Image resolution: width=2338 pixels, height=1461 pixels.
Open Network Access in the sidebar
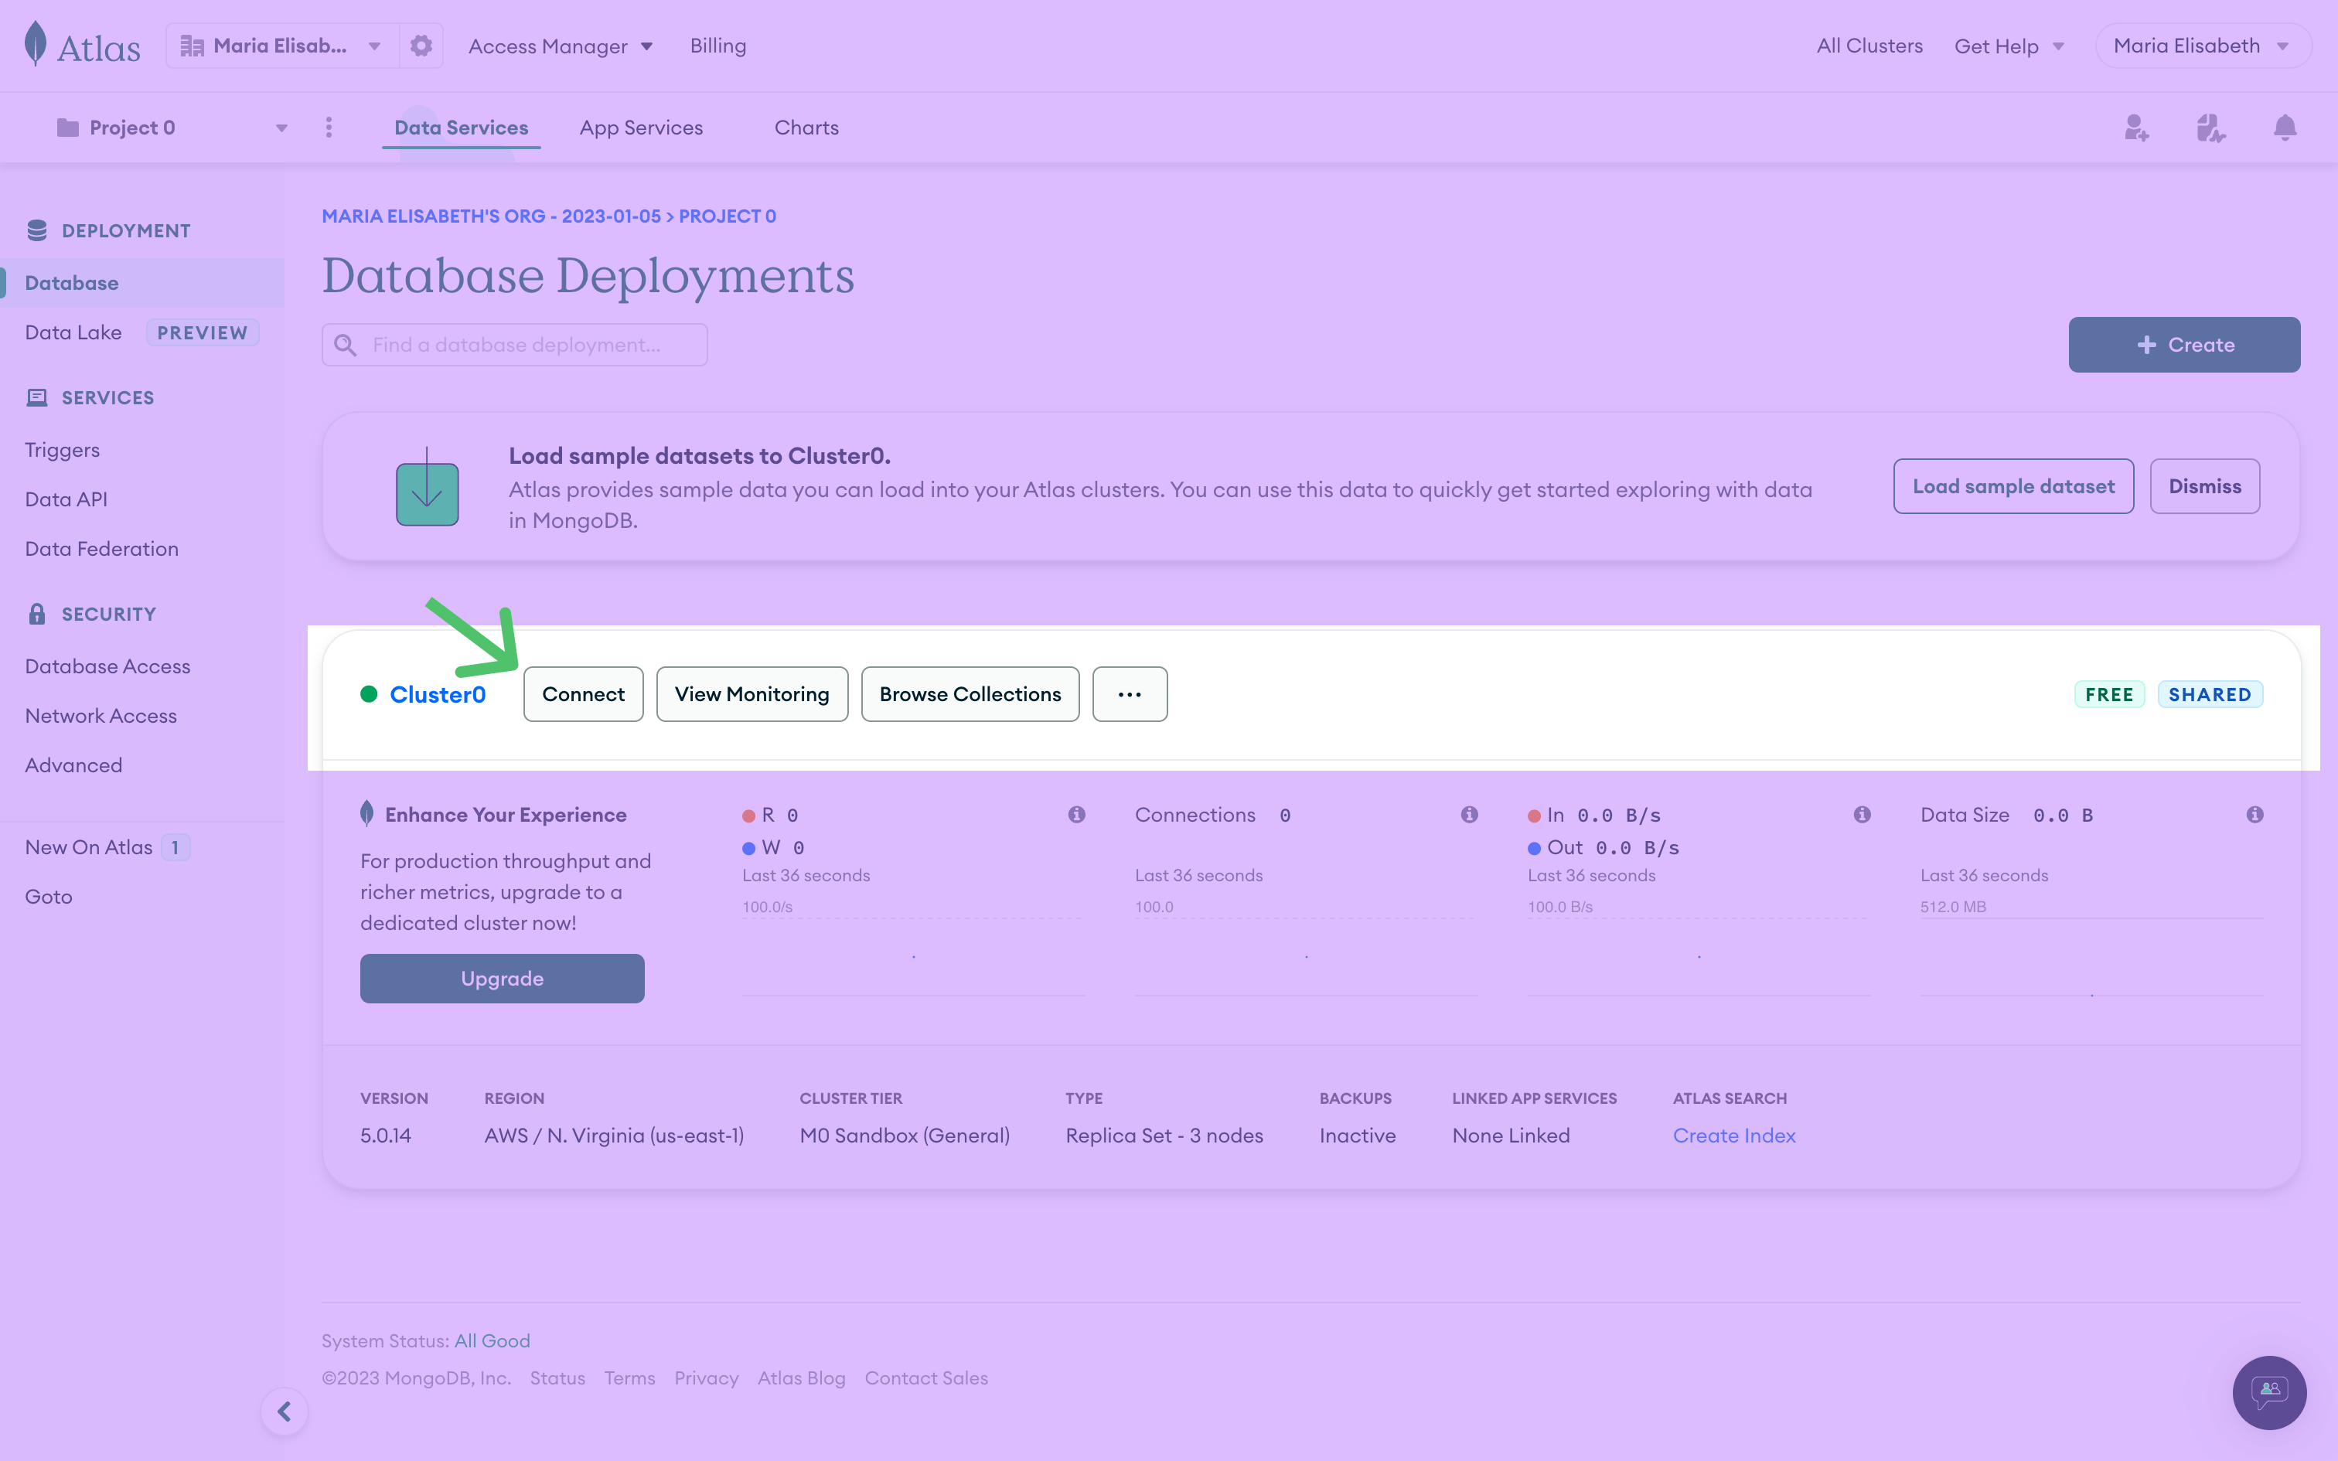101,715
